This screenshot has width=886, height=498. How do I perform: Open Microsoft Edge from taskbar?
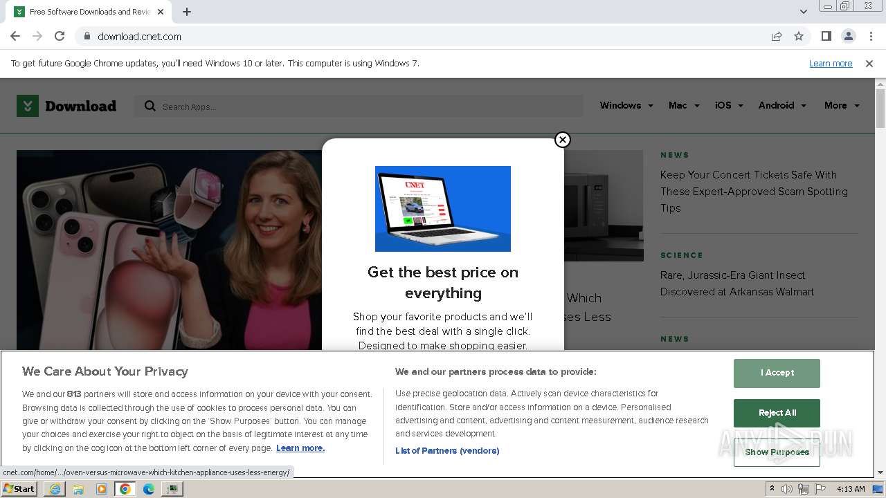[149, 489]
